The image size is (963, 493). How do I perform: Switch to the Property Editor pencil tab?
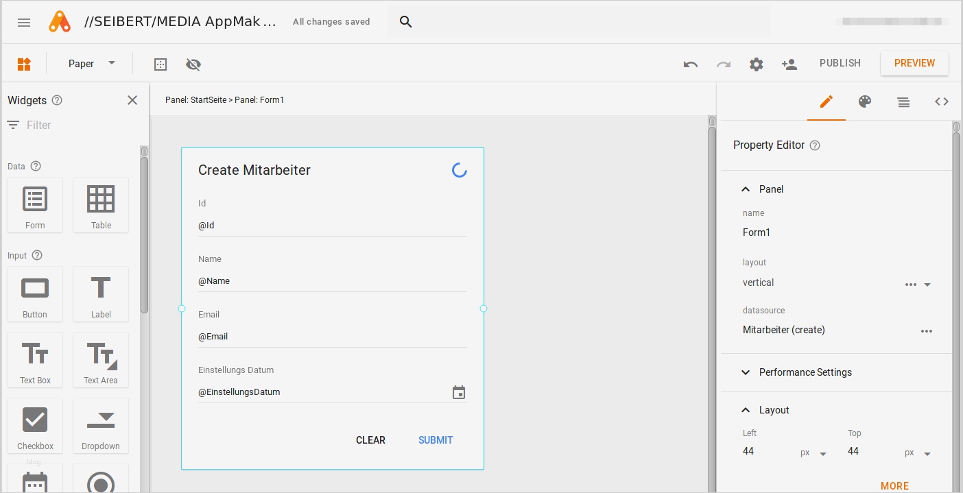coord(827,101)
